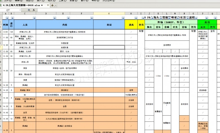This screenshot has height=133, width=220.
Task: Click the 串词 header cell
Action: [109, 25]
